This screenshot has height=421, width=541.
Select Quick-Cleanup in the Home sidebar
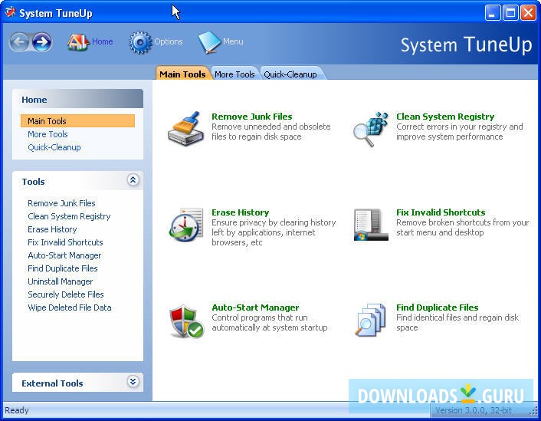[54, 147]
